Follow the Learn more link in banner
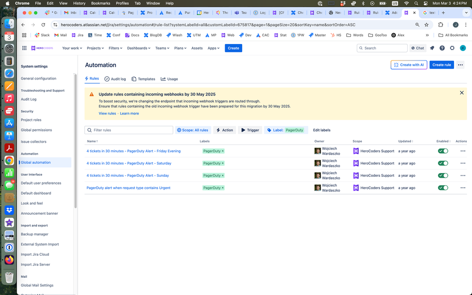 (x=130, y=113)
